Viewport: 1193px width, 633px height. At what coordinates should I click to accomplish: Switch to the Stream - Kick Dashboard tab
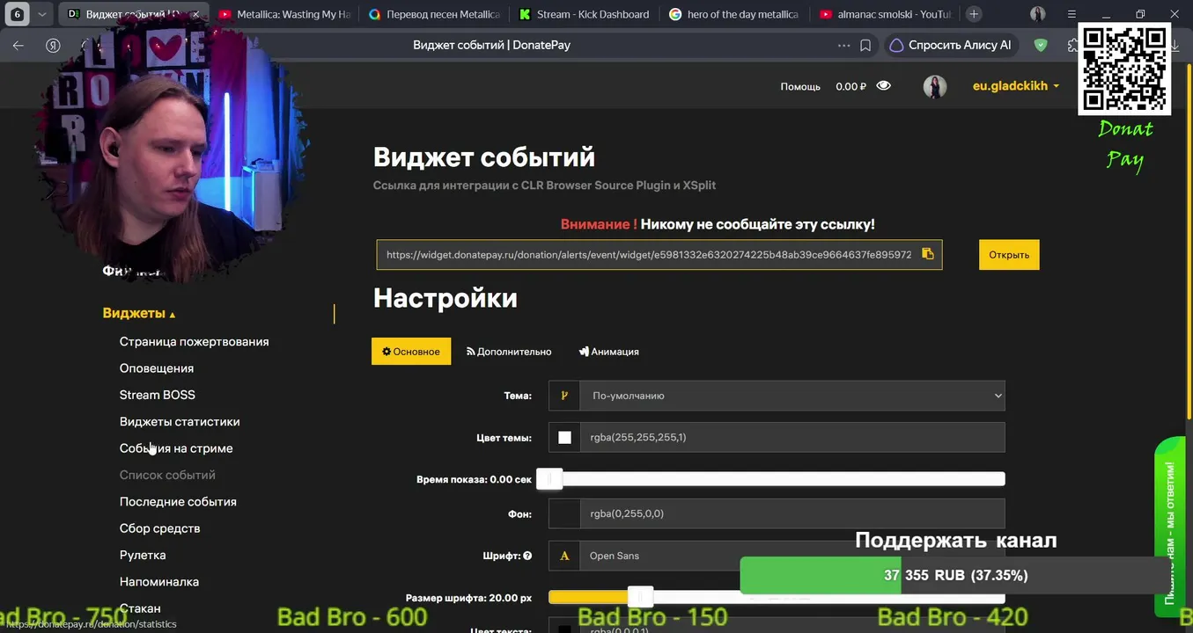click(584, 14)
